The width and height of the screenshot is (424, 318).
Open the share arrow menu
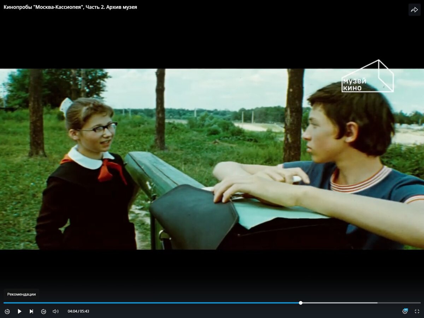tap(414, 10)
